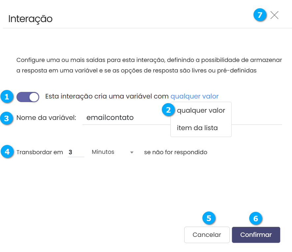Click the "Nome da variável" label
292x252 pixels.
[46, 118]
